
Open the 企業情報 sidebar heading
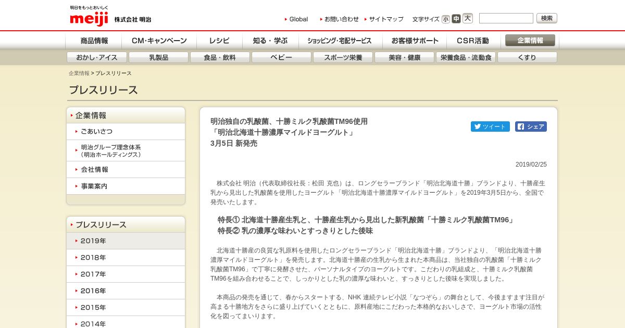click(126, 116)
